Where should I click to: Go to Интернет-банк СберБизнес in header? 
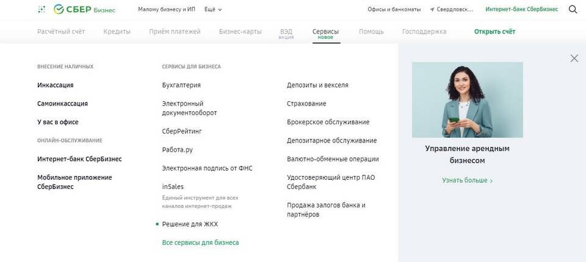tap(522, 9)
